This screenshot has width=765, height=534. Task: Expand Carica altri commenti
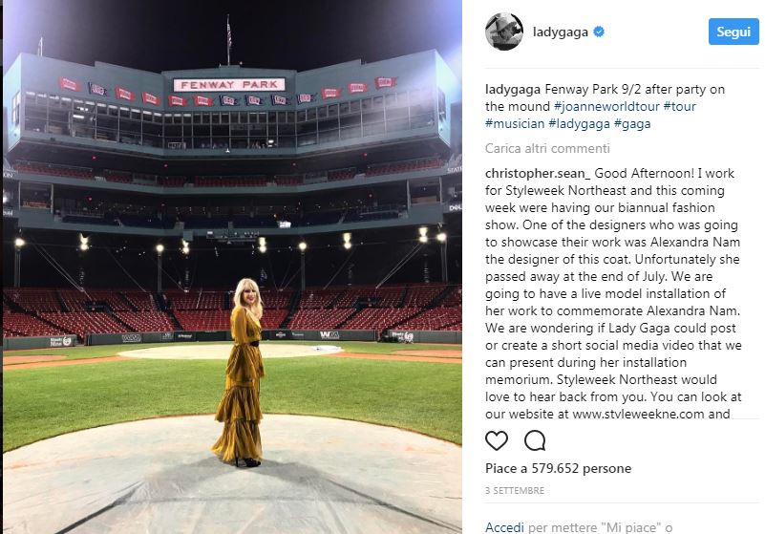pos(546,148)
